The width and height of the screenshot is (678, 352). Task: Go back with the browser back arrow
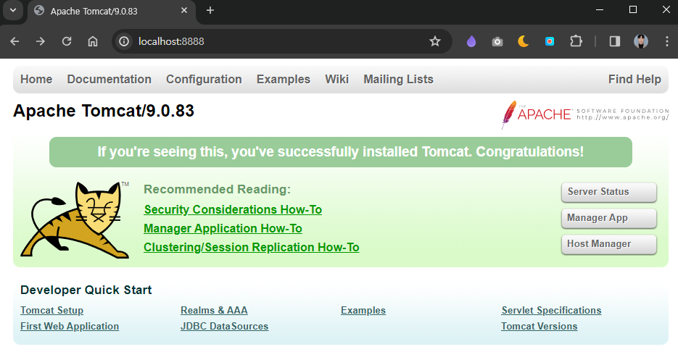tap(15, 41)
